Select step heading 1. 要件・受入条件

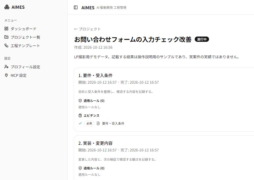[96, 75]
